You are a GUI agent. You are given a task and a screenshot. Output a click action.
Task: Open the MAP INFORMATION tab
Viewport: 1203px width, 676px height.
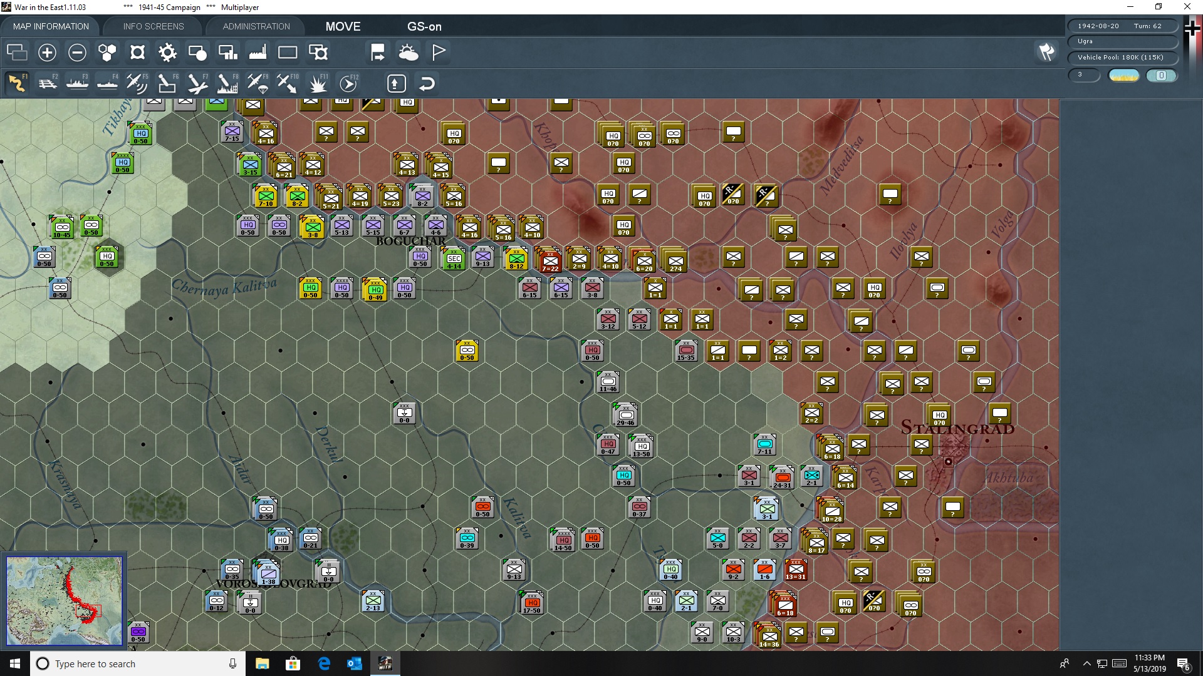(51, 26)
